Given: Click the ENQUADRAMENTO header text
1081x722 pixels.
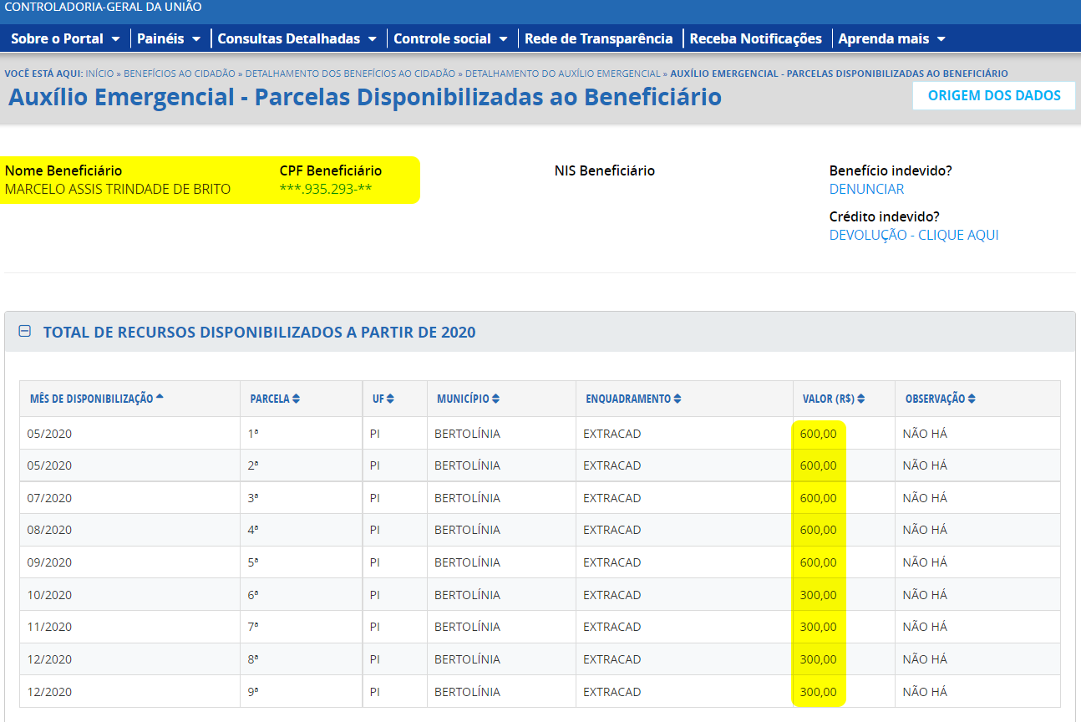Looking at the screenshot, I should (x=628, y=399).
